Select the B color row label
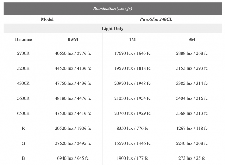The width and height of the screenshot is (225, 165). [23, 158]
